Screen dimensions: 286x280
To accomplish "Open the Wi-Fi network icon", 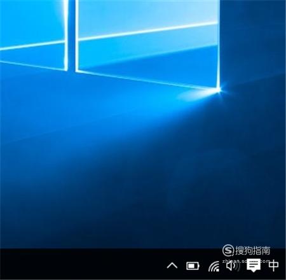I will [x=214, y=266].
